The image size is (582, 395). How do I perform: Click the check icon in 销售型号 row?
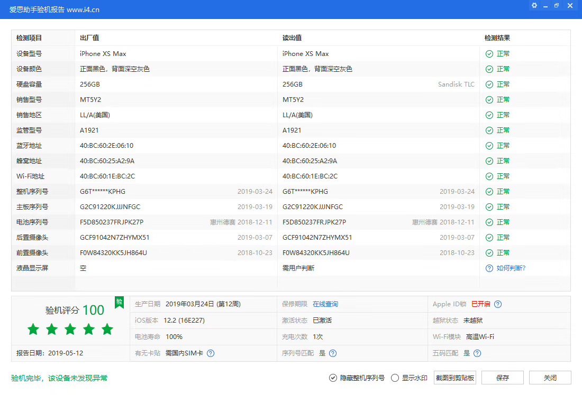pos(489,100)
